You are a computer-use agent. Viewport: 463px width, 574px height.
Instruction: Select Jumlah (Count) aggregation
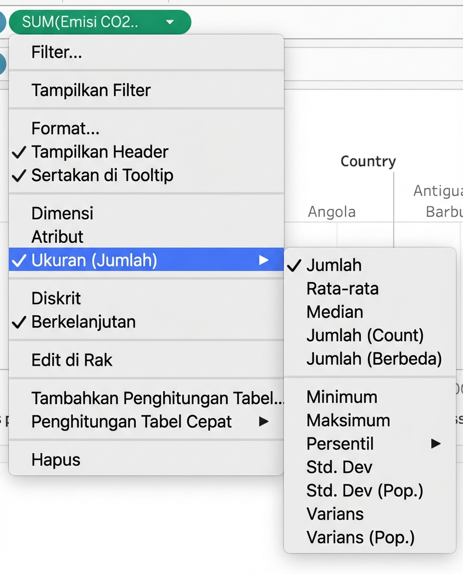(x=365, y=335)
